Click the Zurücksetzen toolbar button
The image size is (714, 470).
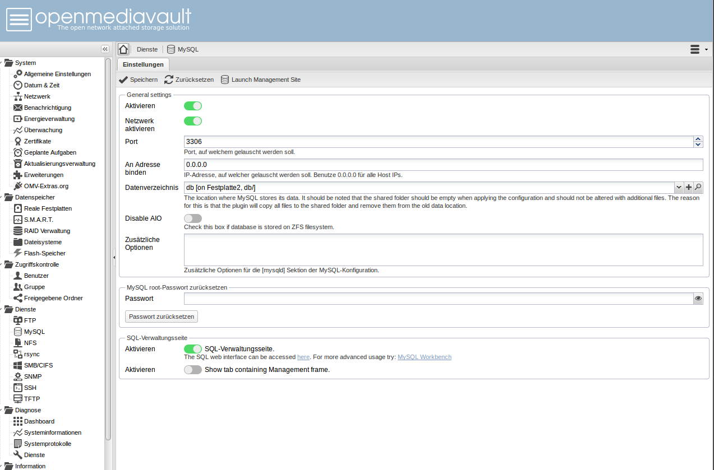coord(190,80)
